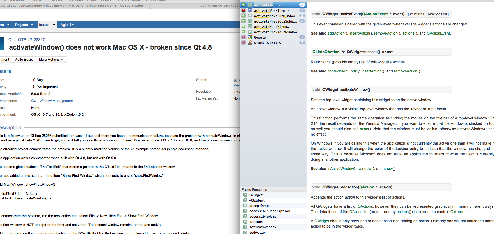The height and width of the screenshot is (234, 494).
Task: Click the red docset icon beside activateWorkItem()
Action: click(x=244, y=10)
